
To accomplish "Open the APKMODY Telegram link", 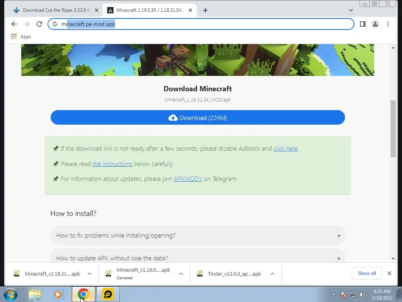I will (188, 179).
